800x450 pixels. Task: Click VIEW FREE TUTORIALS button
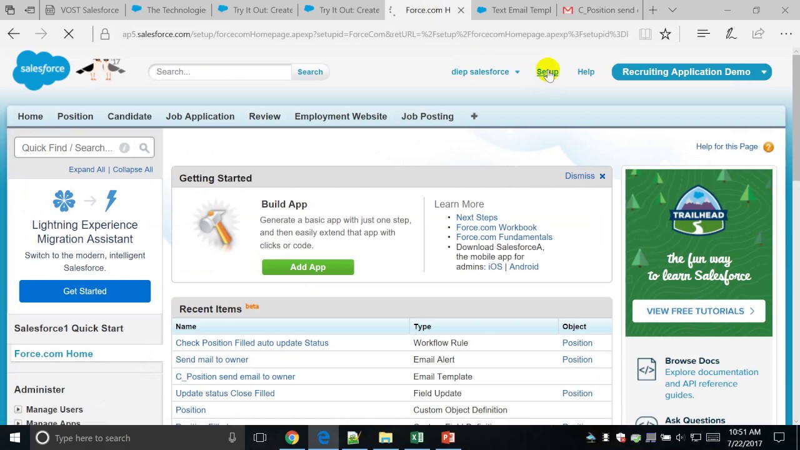coord(699,311)
